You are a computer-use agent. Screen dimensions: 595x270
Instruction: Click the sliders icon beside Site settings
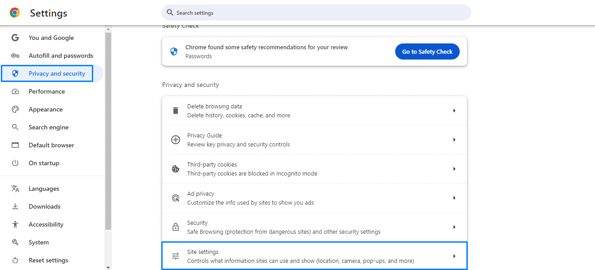[176, 256]
